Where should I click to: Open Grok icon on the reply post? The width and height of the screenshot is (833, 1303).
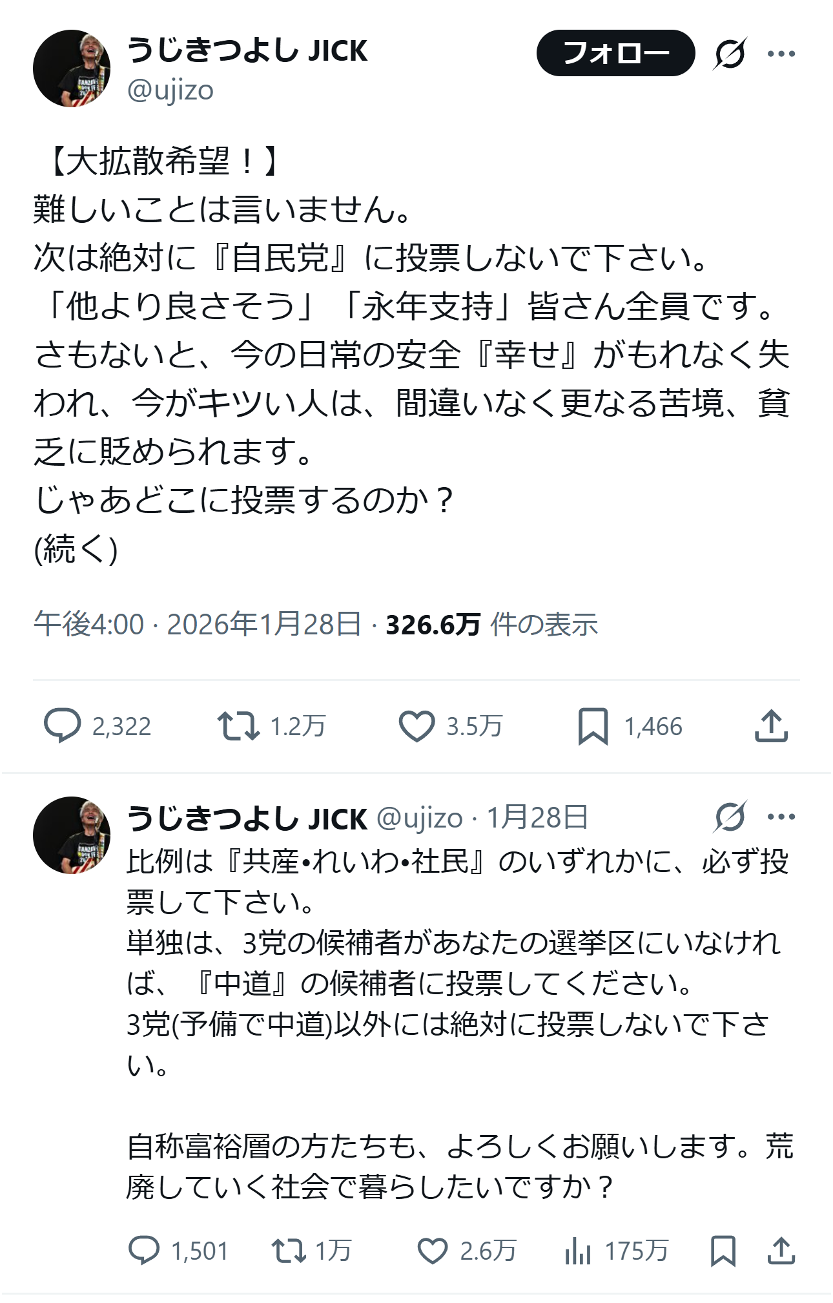tap(730, 817)
